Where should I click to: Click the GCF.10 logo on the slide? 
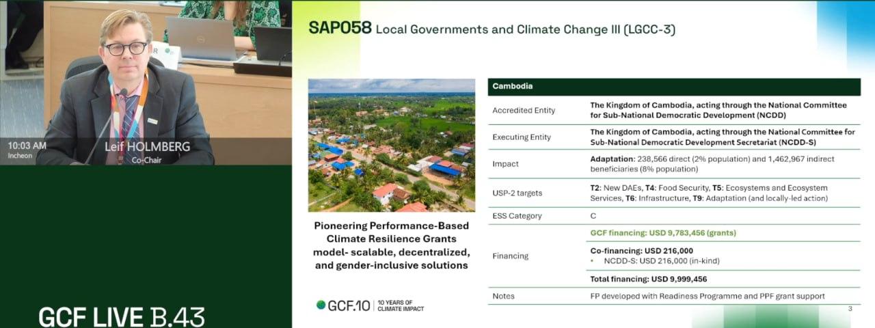tap(349, 305)
